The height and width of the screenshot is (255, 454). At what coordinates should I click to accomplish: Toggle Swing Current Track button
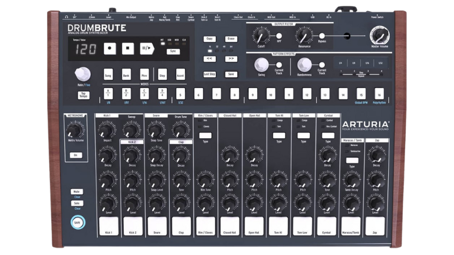pos(279,65)
